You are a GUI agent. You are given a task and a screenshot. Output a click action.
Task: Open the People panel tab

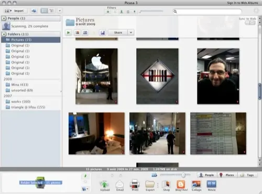pos(207,175)
